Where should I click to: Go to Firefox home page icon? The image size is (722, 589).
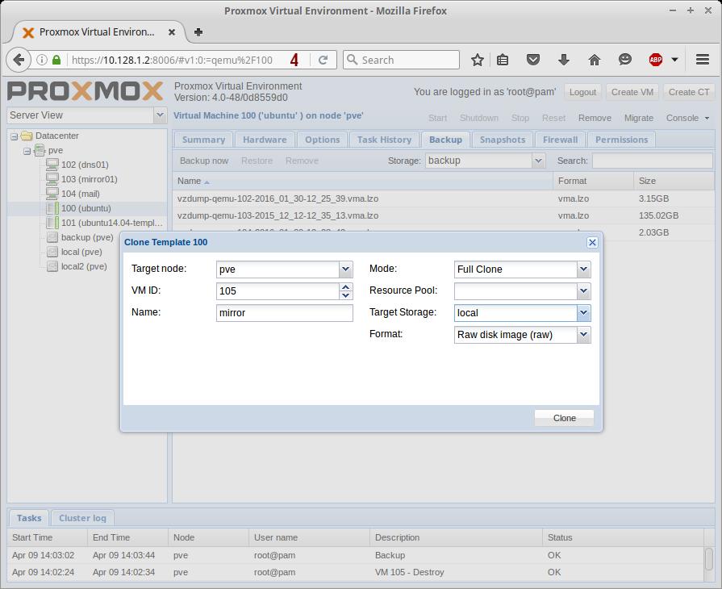click(x=595, y=60)
